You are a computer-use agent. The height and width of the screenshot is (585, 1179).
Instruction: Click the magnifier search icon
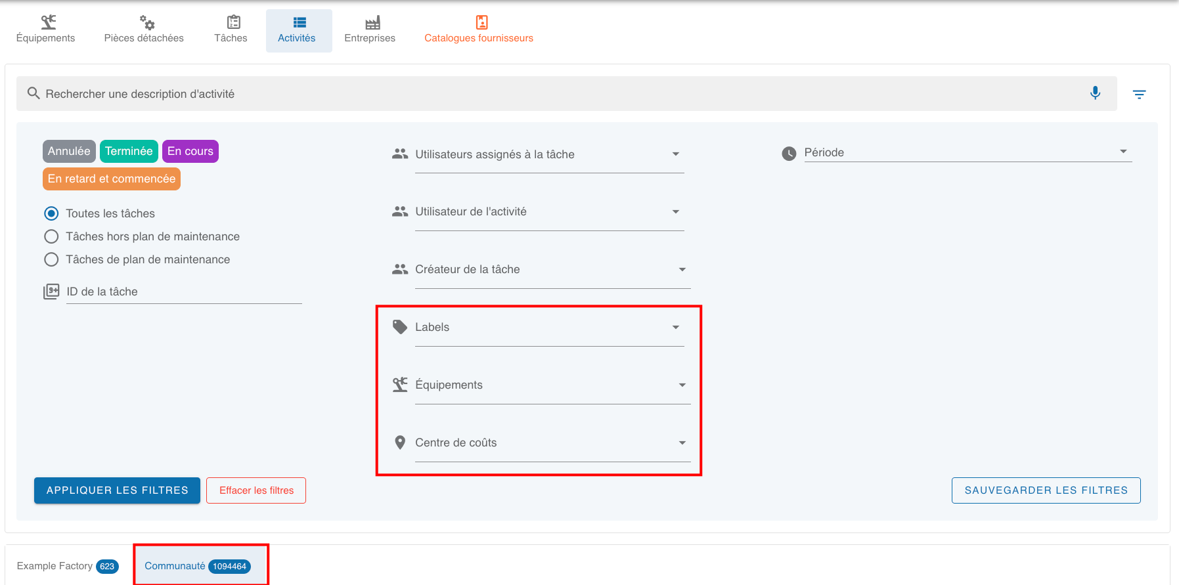click(33, 94)
